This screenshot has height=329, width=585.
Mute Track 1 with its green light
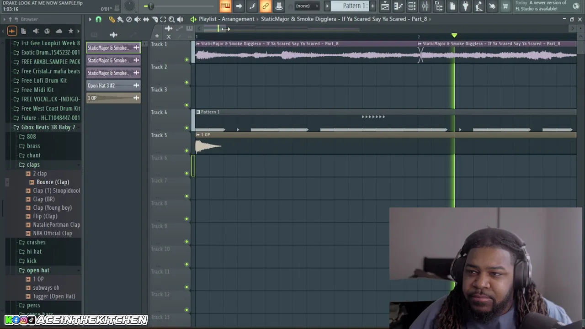click(186, 59)
